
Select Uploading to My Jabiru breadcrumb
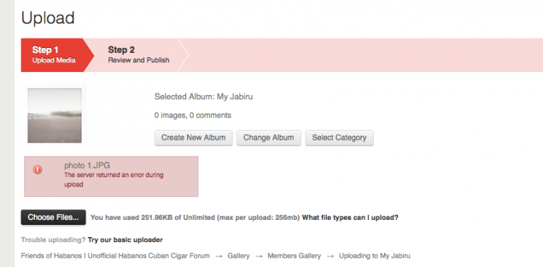coord(375,256)
